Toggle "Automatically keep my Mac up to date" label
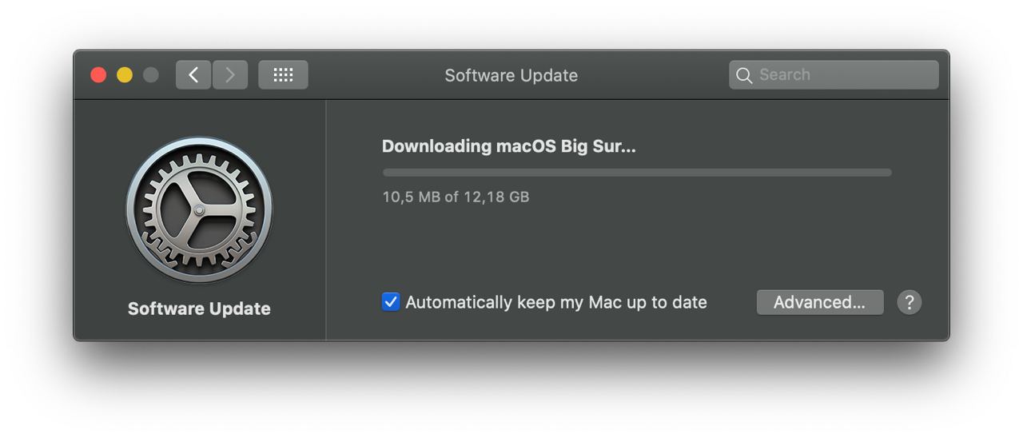This screenshot has width=1023, height=438. tap(556, 302)
